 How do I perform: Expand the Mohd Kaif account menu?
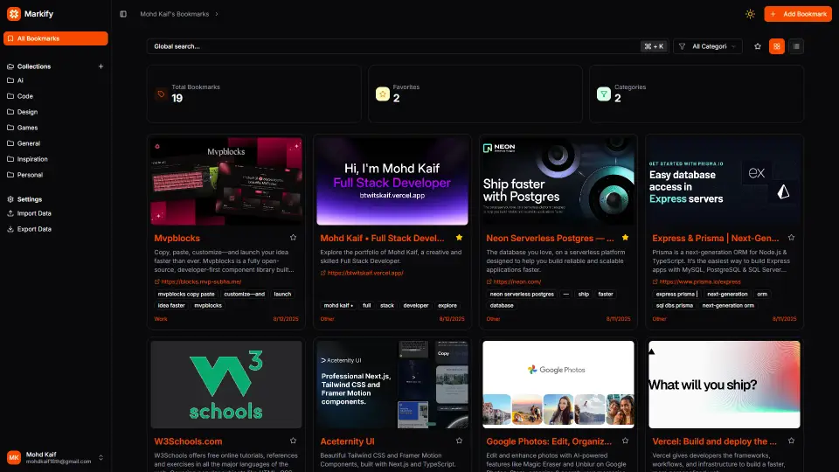[101, 457]
